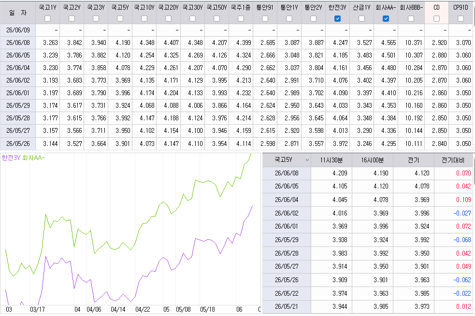Turn on the 국고5Y column checkbox

click(120, 19)
